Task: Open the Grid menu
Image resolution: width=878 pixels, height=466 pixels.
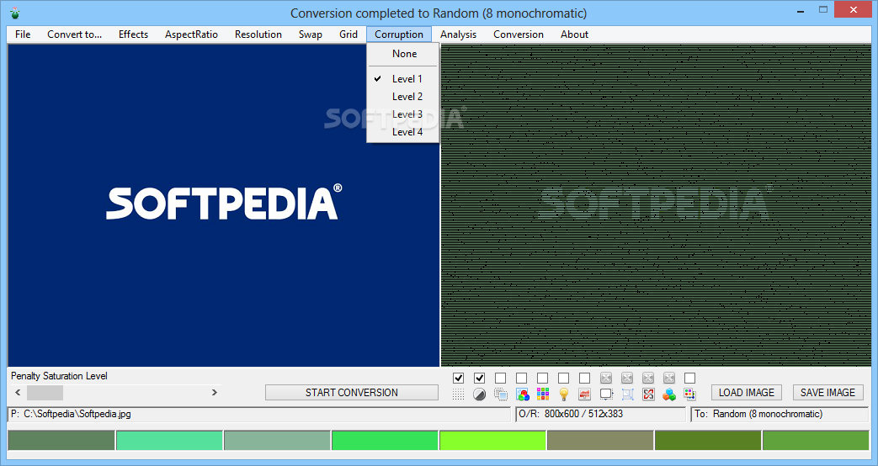Action: tap(349, 34)
